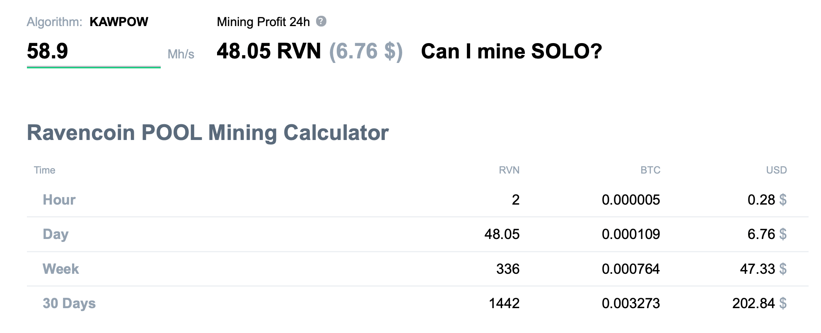Click the Hour row label
The image size is (821, 333).
[x=59, y=200]
